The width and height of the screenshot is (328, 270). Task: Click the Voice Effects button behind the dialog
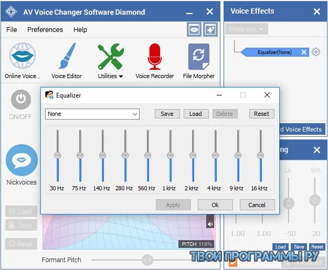click(302, 129)
